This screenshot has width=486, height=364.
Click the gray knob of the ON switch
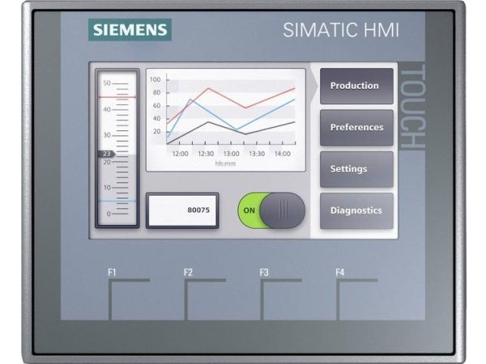283,210
